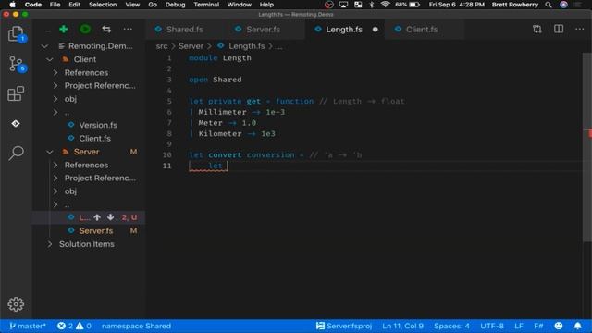The height and width of the screenshot is (333, 592).
Task: Open the Selection menu
Action: point(103,5)
